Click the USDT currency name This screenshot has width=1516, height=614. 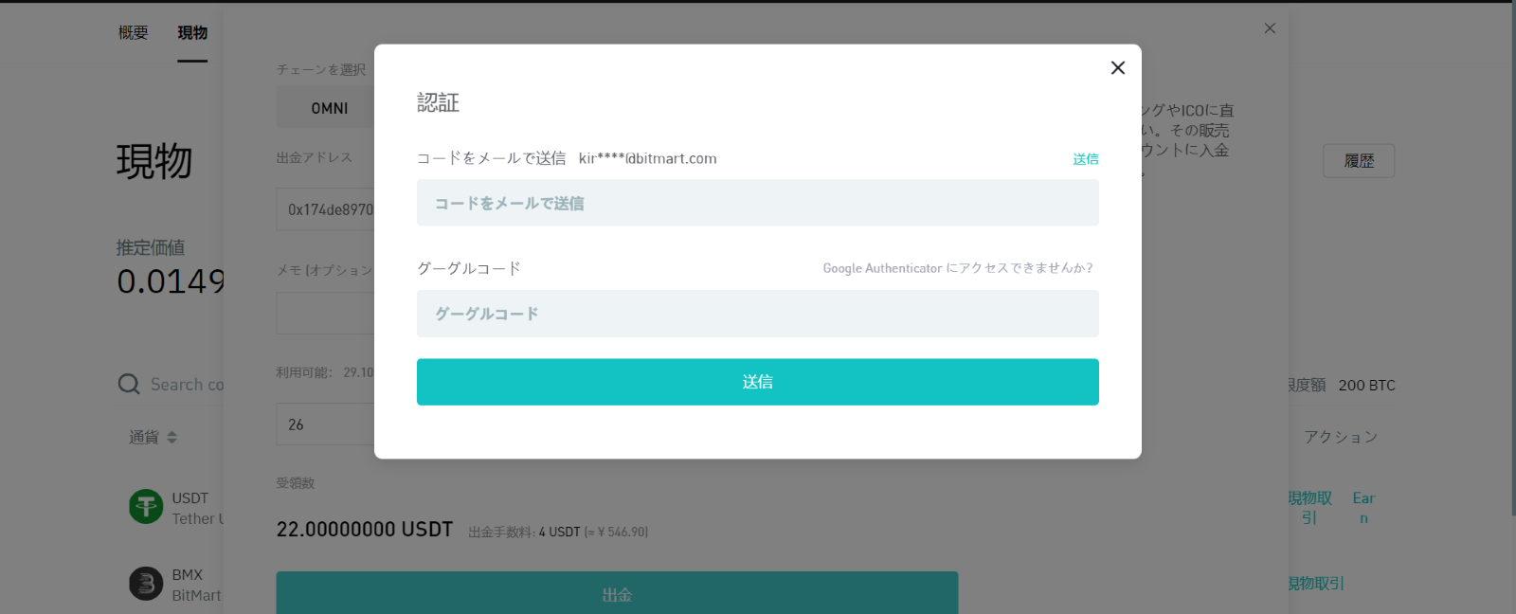pyautogui.click(x=189, y=498)
